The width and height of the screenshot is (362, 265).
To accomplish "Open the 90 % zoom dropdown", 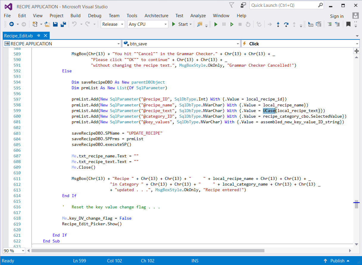I will pos(23,251).
